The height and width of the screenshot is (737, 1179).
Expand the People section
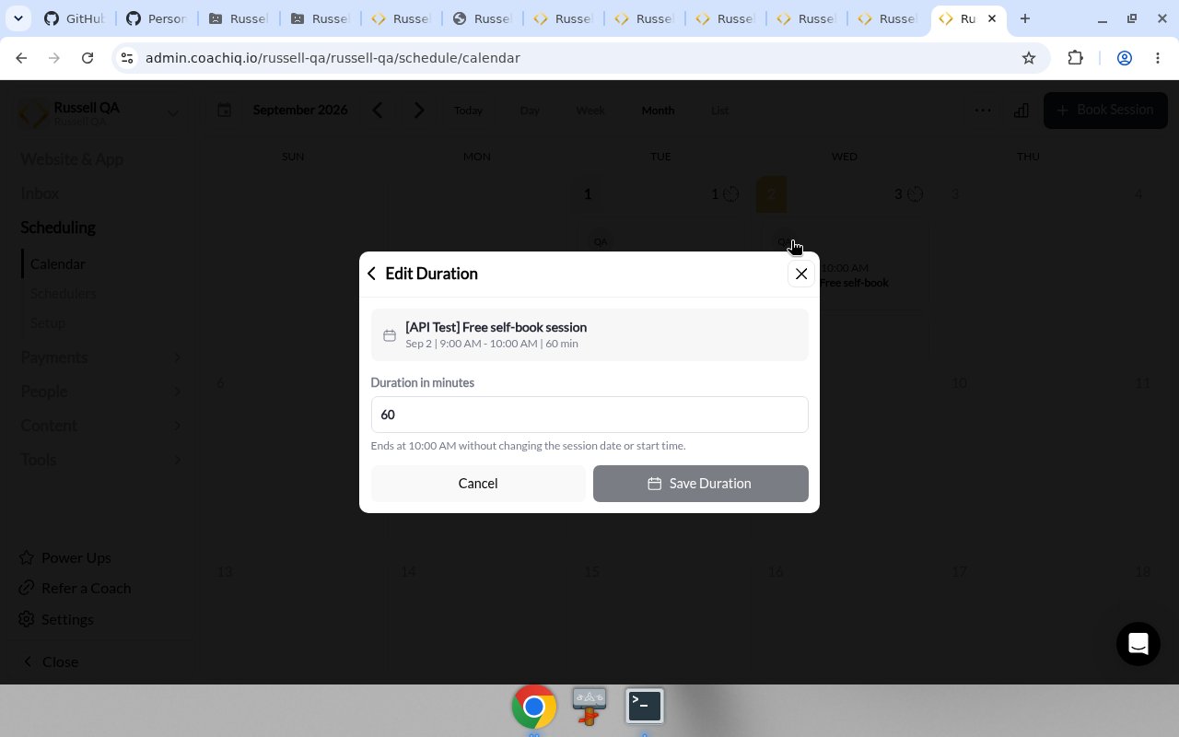click(x=101, y=392)
